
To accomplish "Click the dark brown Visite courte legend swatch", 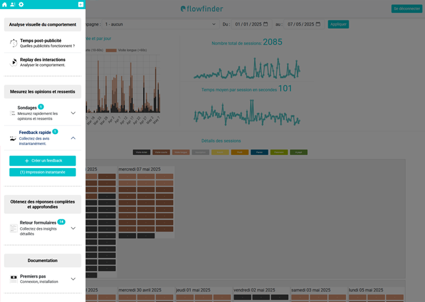I will [x=161, y=152].
